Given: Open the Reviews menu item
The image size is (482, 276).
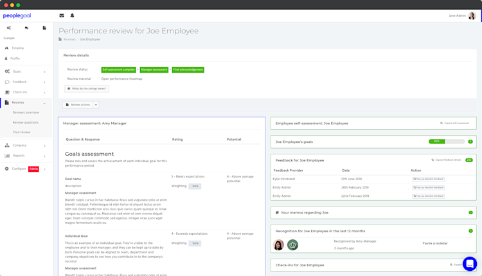Looking at the screenshot, I should point(18,102).
